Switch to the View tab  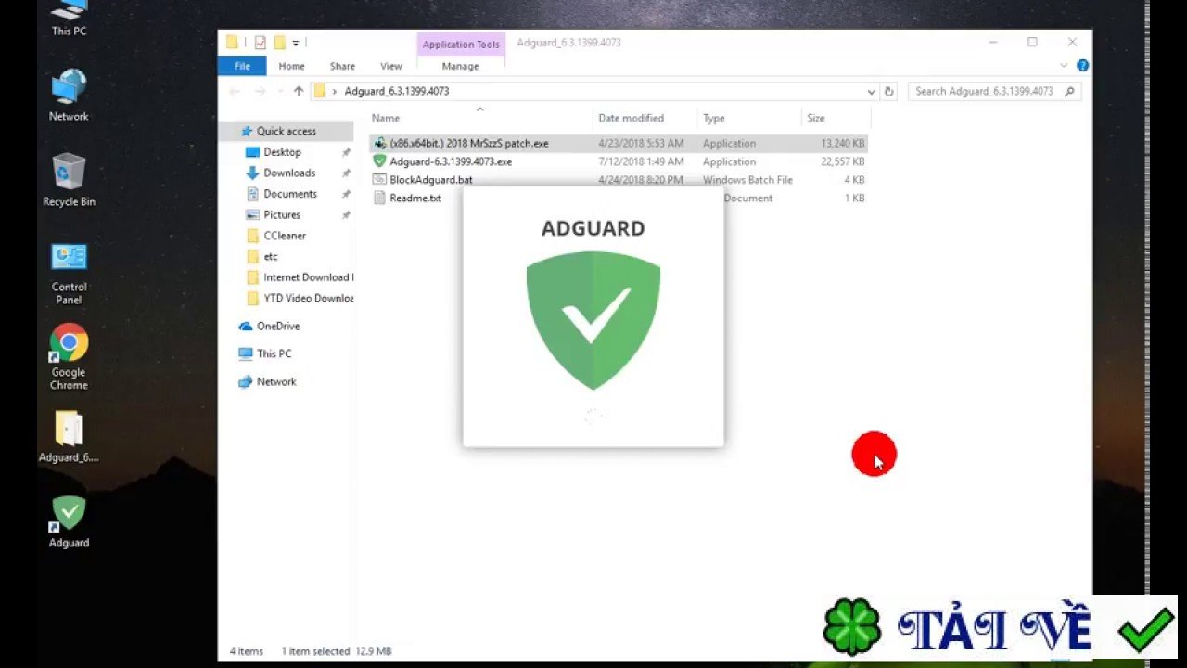(390, 66)
